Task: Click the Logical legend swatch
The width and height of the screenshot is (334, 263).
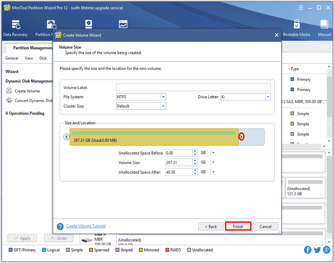Action: (44, 250)
